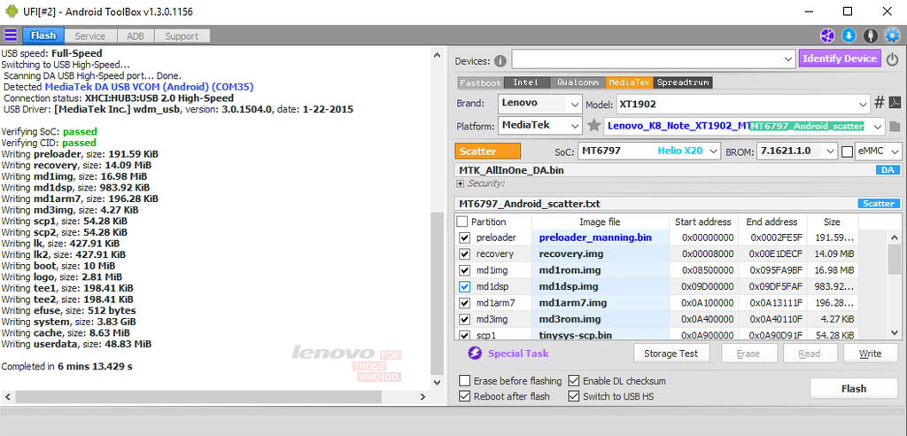
Task: Select the Fastboot mode tab
Action: click(x=480, y=82)
